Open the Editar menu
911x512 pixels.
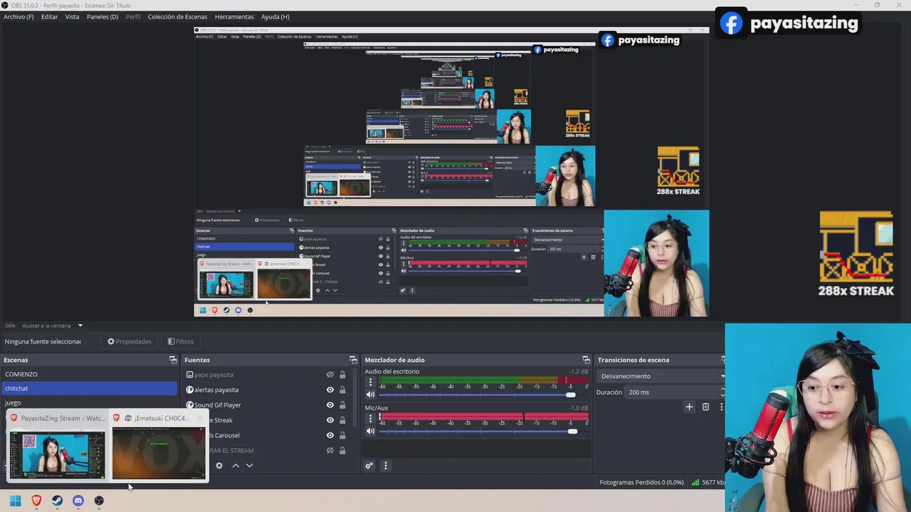[x=49, y=16]
